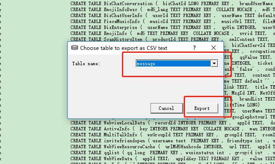Click the Cancel button
This screenshot has width=275, height=164.
(x=166, y=108)
